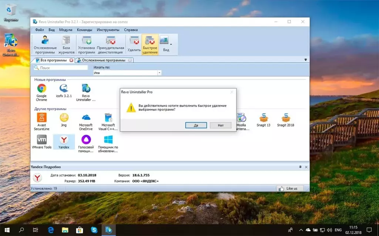Pin the Yandex Подробно panel
Image resolution: width=379 pixels, height=236 pixels.
(x=300, y=167)
